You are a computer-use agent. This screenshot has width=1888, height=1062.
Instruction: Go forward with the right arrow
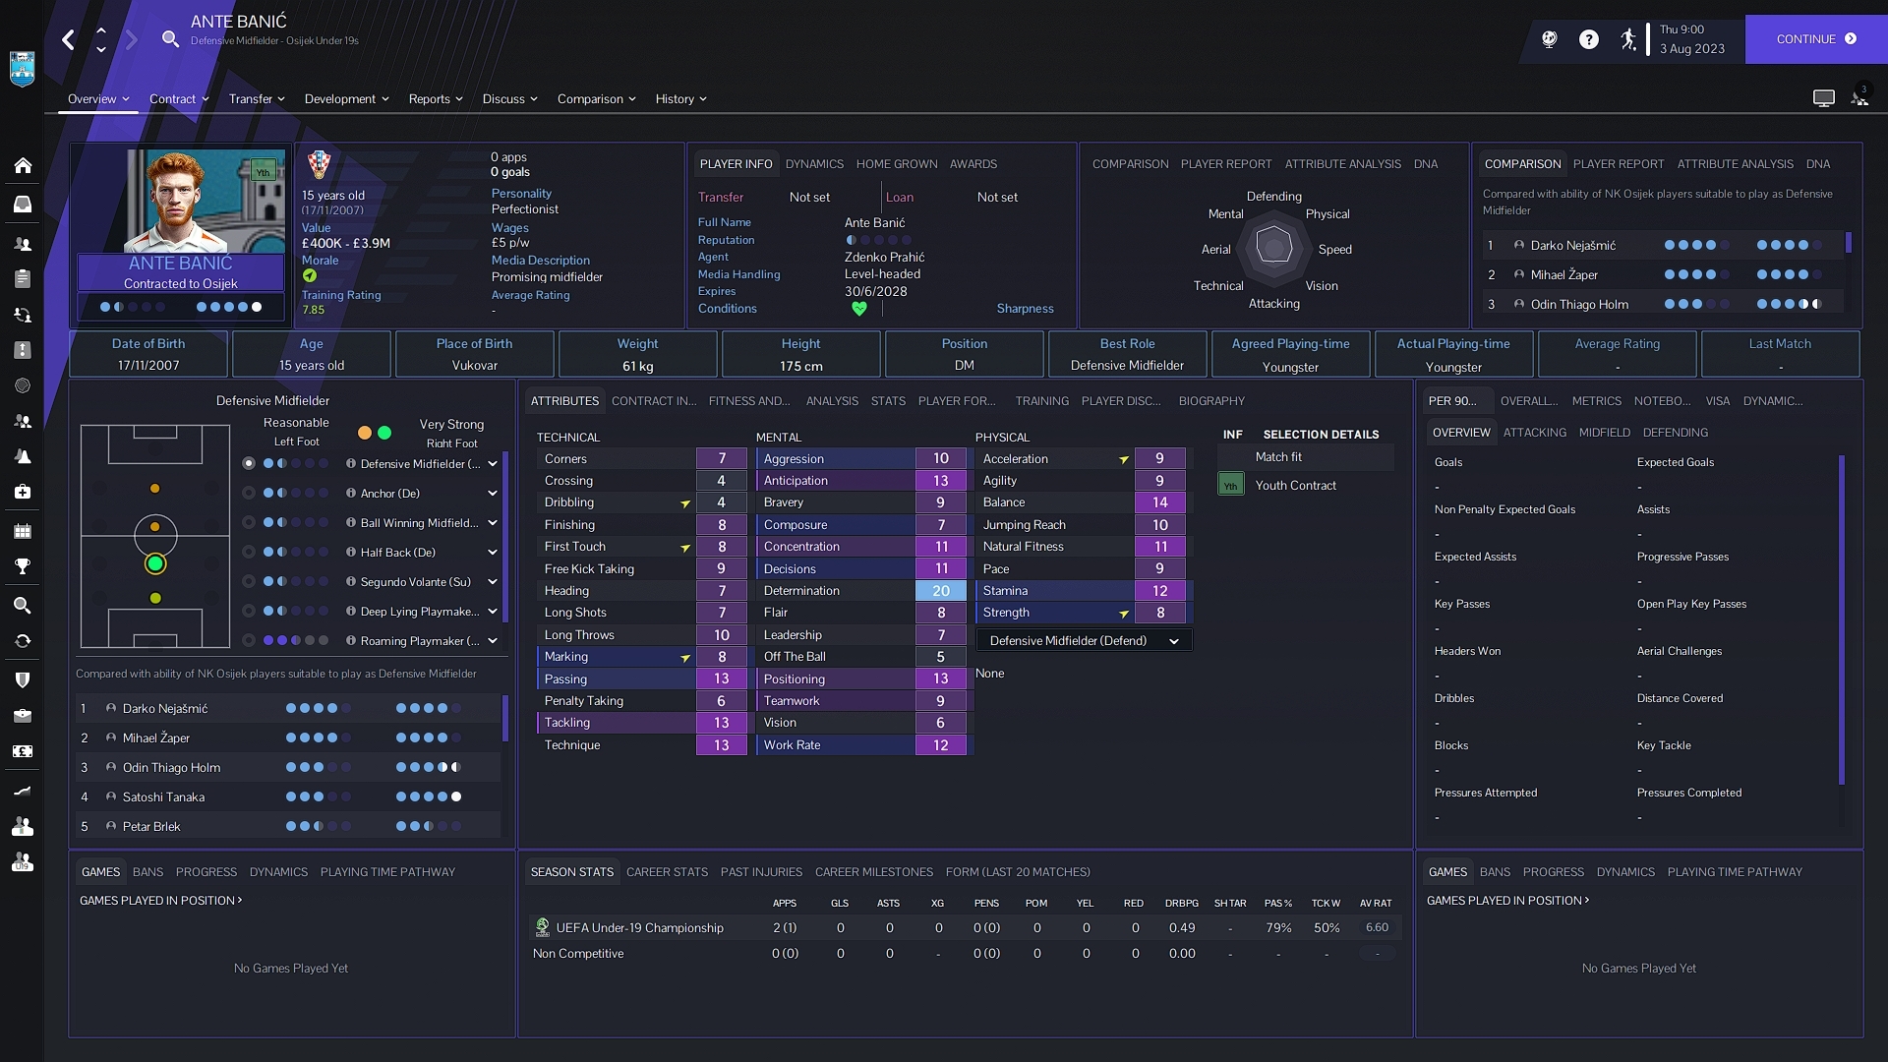(x=131, y=39)
